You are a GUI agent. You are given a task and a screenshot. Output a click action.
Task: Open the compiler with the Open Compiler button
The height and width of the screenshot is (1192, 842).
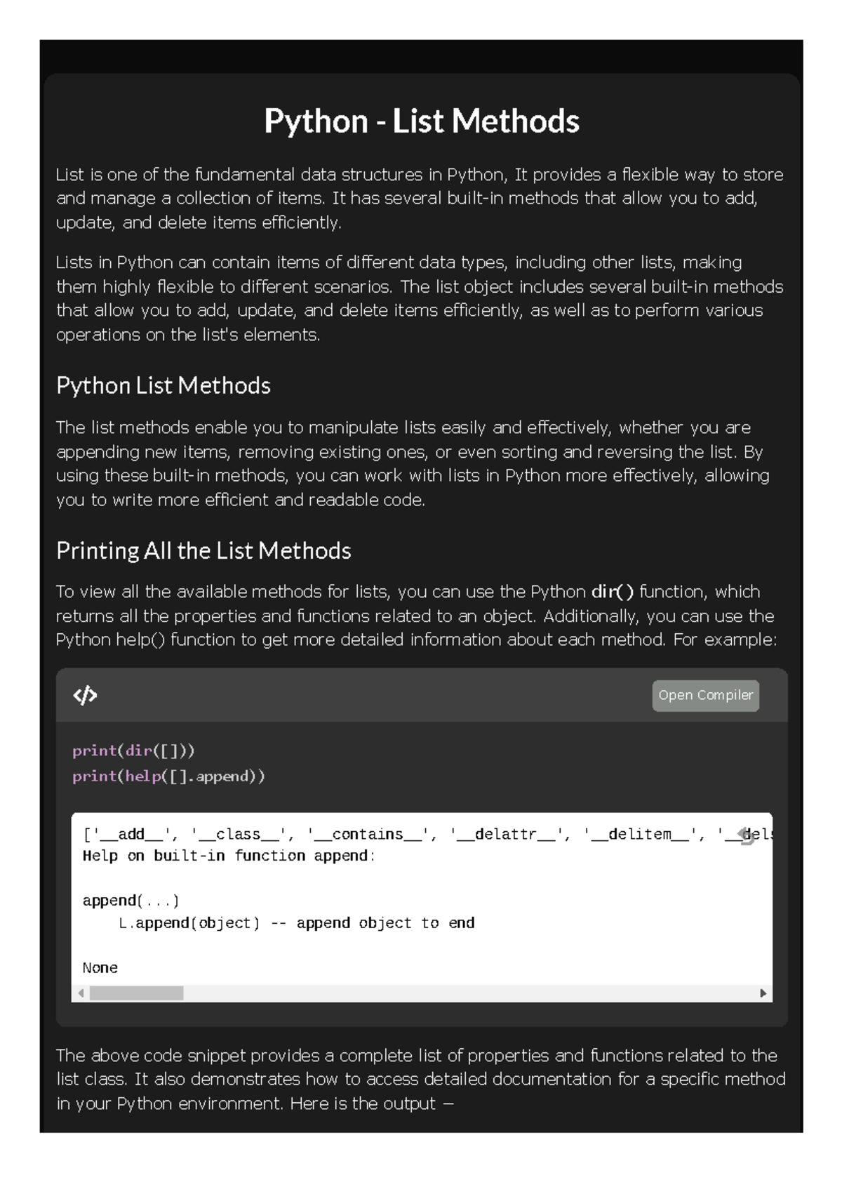(x=705, y=696)
